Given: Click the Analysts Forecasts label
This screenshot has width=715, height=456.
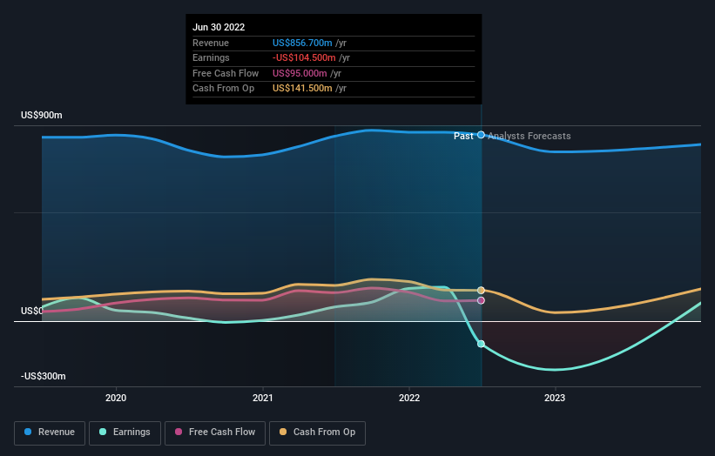Looking at the screenshot, I should [530, 137].
